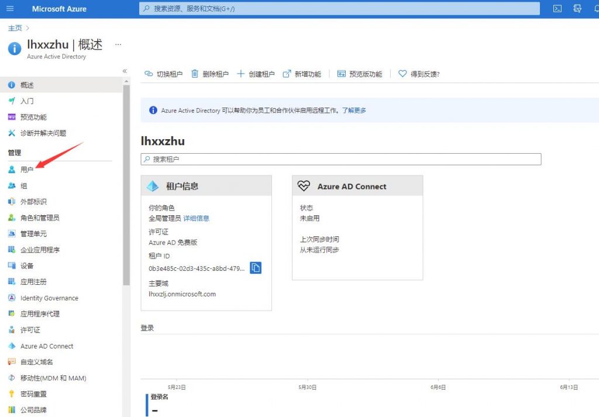
Task: Click the 组 groups icon in sidebar
Action: [x=12, y=185]
